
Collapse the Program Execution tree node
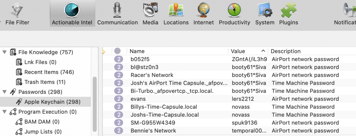click(x=4, y=112)
